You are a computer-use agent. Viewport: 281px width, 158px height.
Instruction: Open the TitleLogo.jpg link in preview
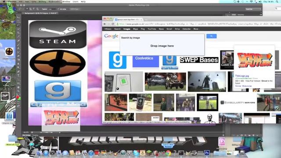pyautogui.click(x=242, y=76)
